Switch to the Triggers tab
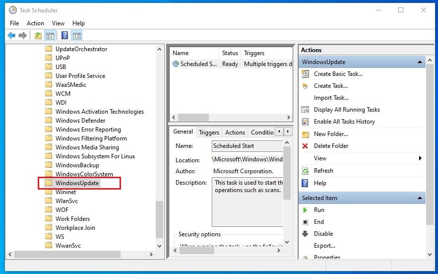Screen dimensions: 438x274 (x=209, y=133)
